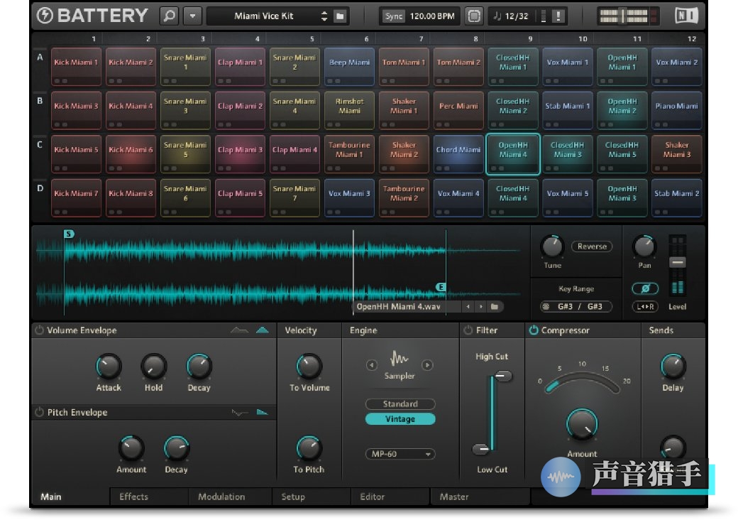738x520 pixels.
Task: Click the Sampler waveform icon in Engine panel
Action: coord(397,359)
